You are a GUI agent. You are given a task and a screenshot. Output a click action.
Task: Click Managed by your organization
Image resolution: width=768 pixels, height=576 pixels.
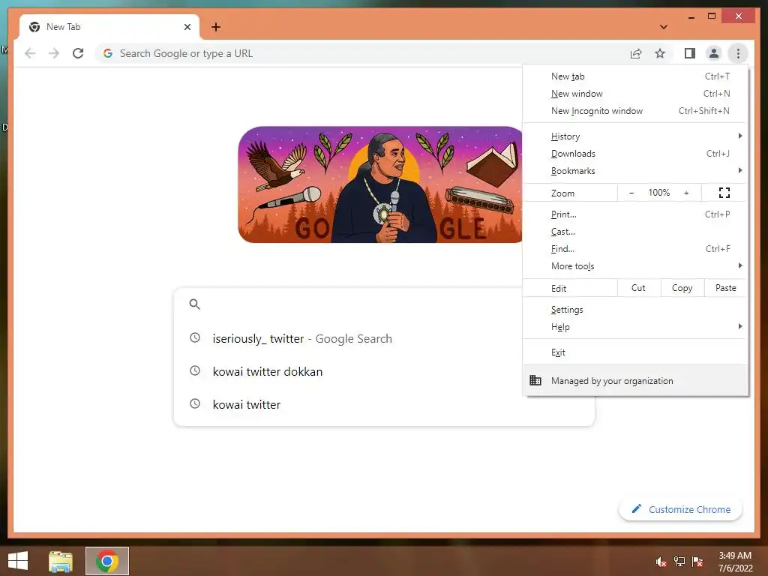[635, 380]
